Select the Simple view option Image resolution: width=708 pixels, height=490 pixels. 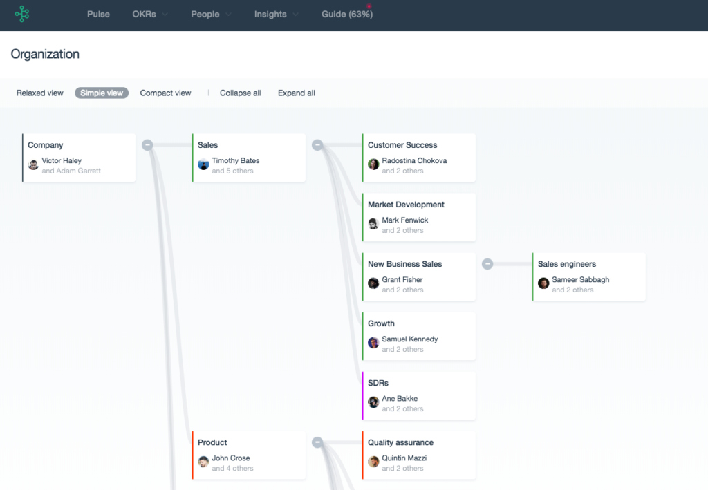pos(102,93)
